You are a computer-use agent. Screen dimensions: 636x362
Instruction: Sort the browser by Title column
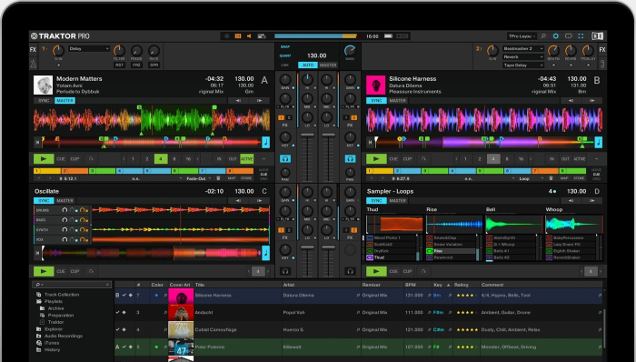pos(238,285)
